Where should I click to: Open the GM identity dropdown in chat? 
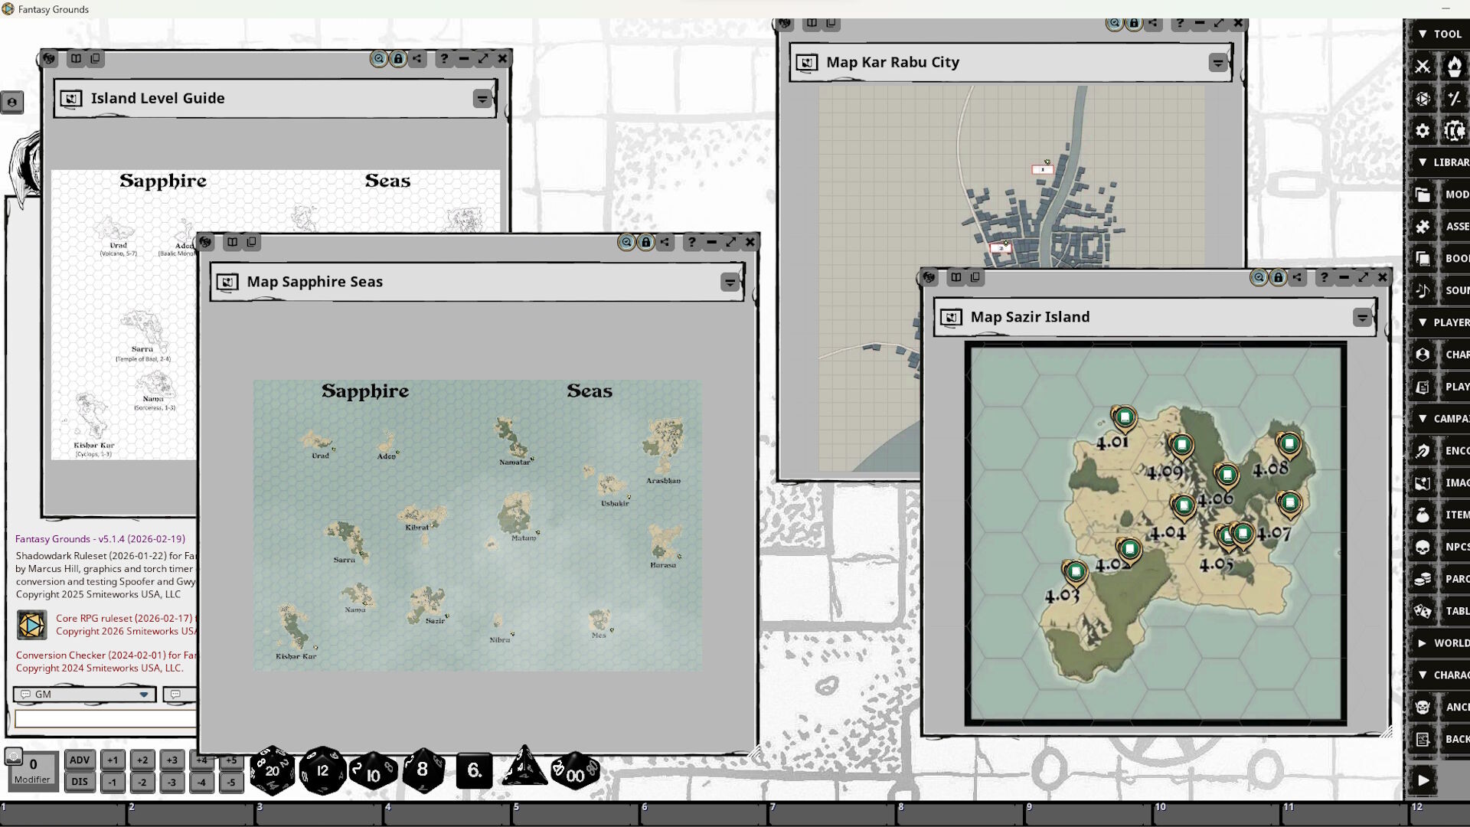[x=142, y=695]
